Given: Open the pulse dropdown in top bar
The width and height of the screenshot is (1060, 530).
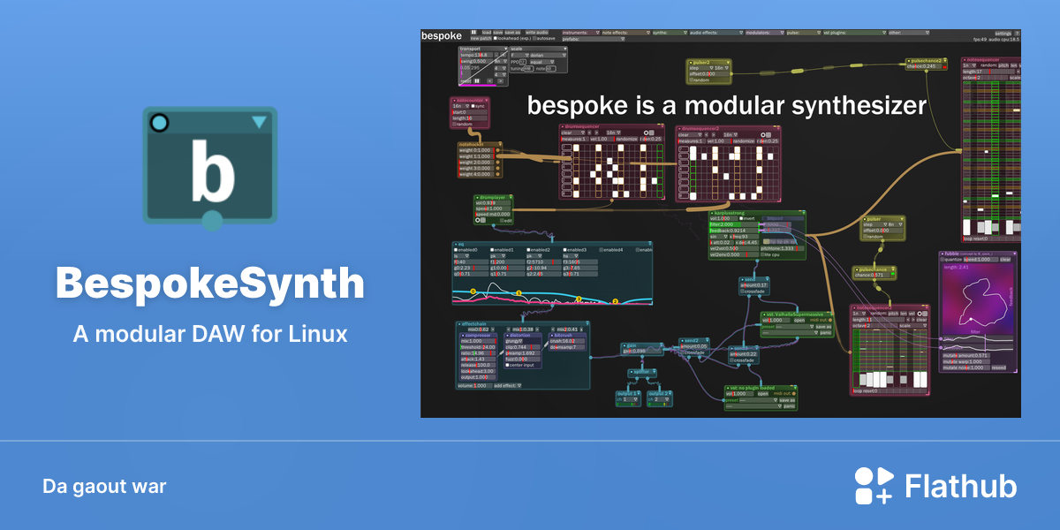Looking at the screenshot, I should click(804, 33).
